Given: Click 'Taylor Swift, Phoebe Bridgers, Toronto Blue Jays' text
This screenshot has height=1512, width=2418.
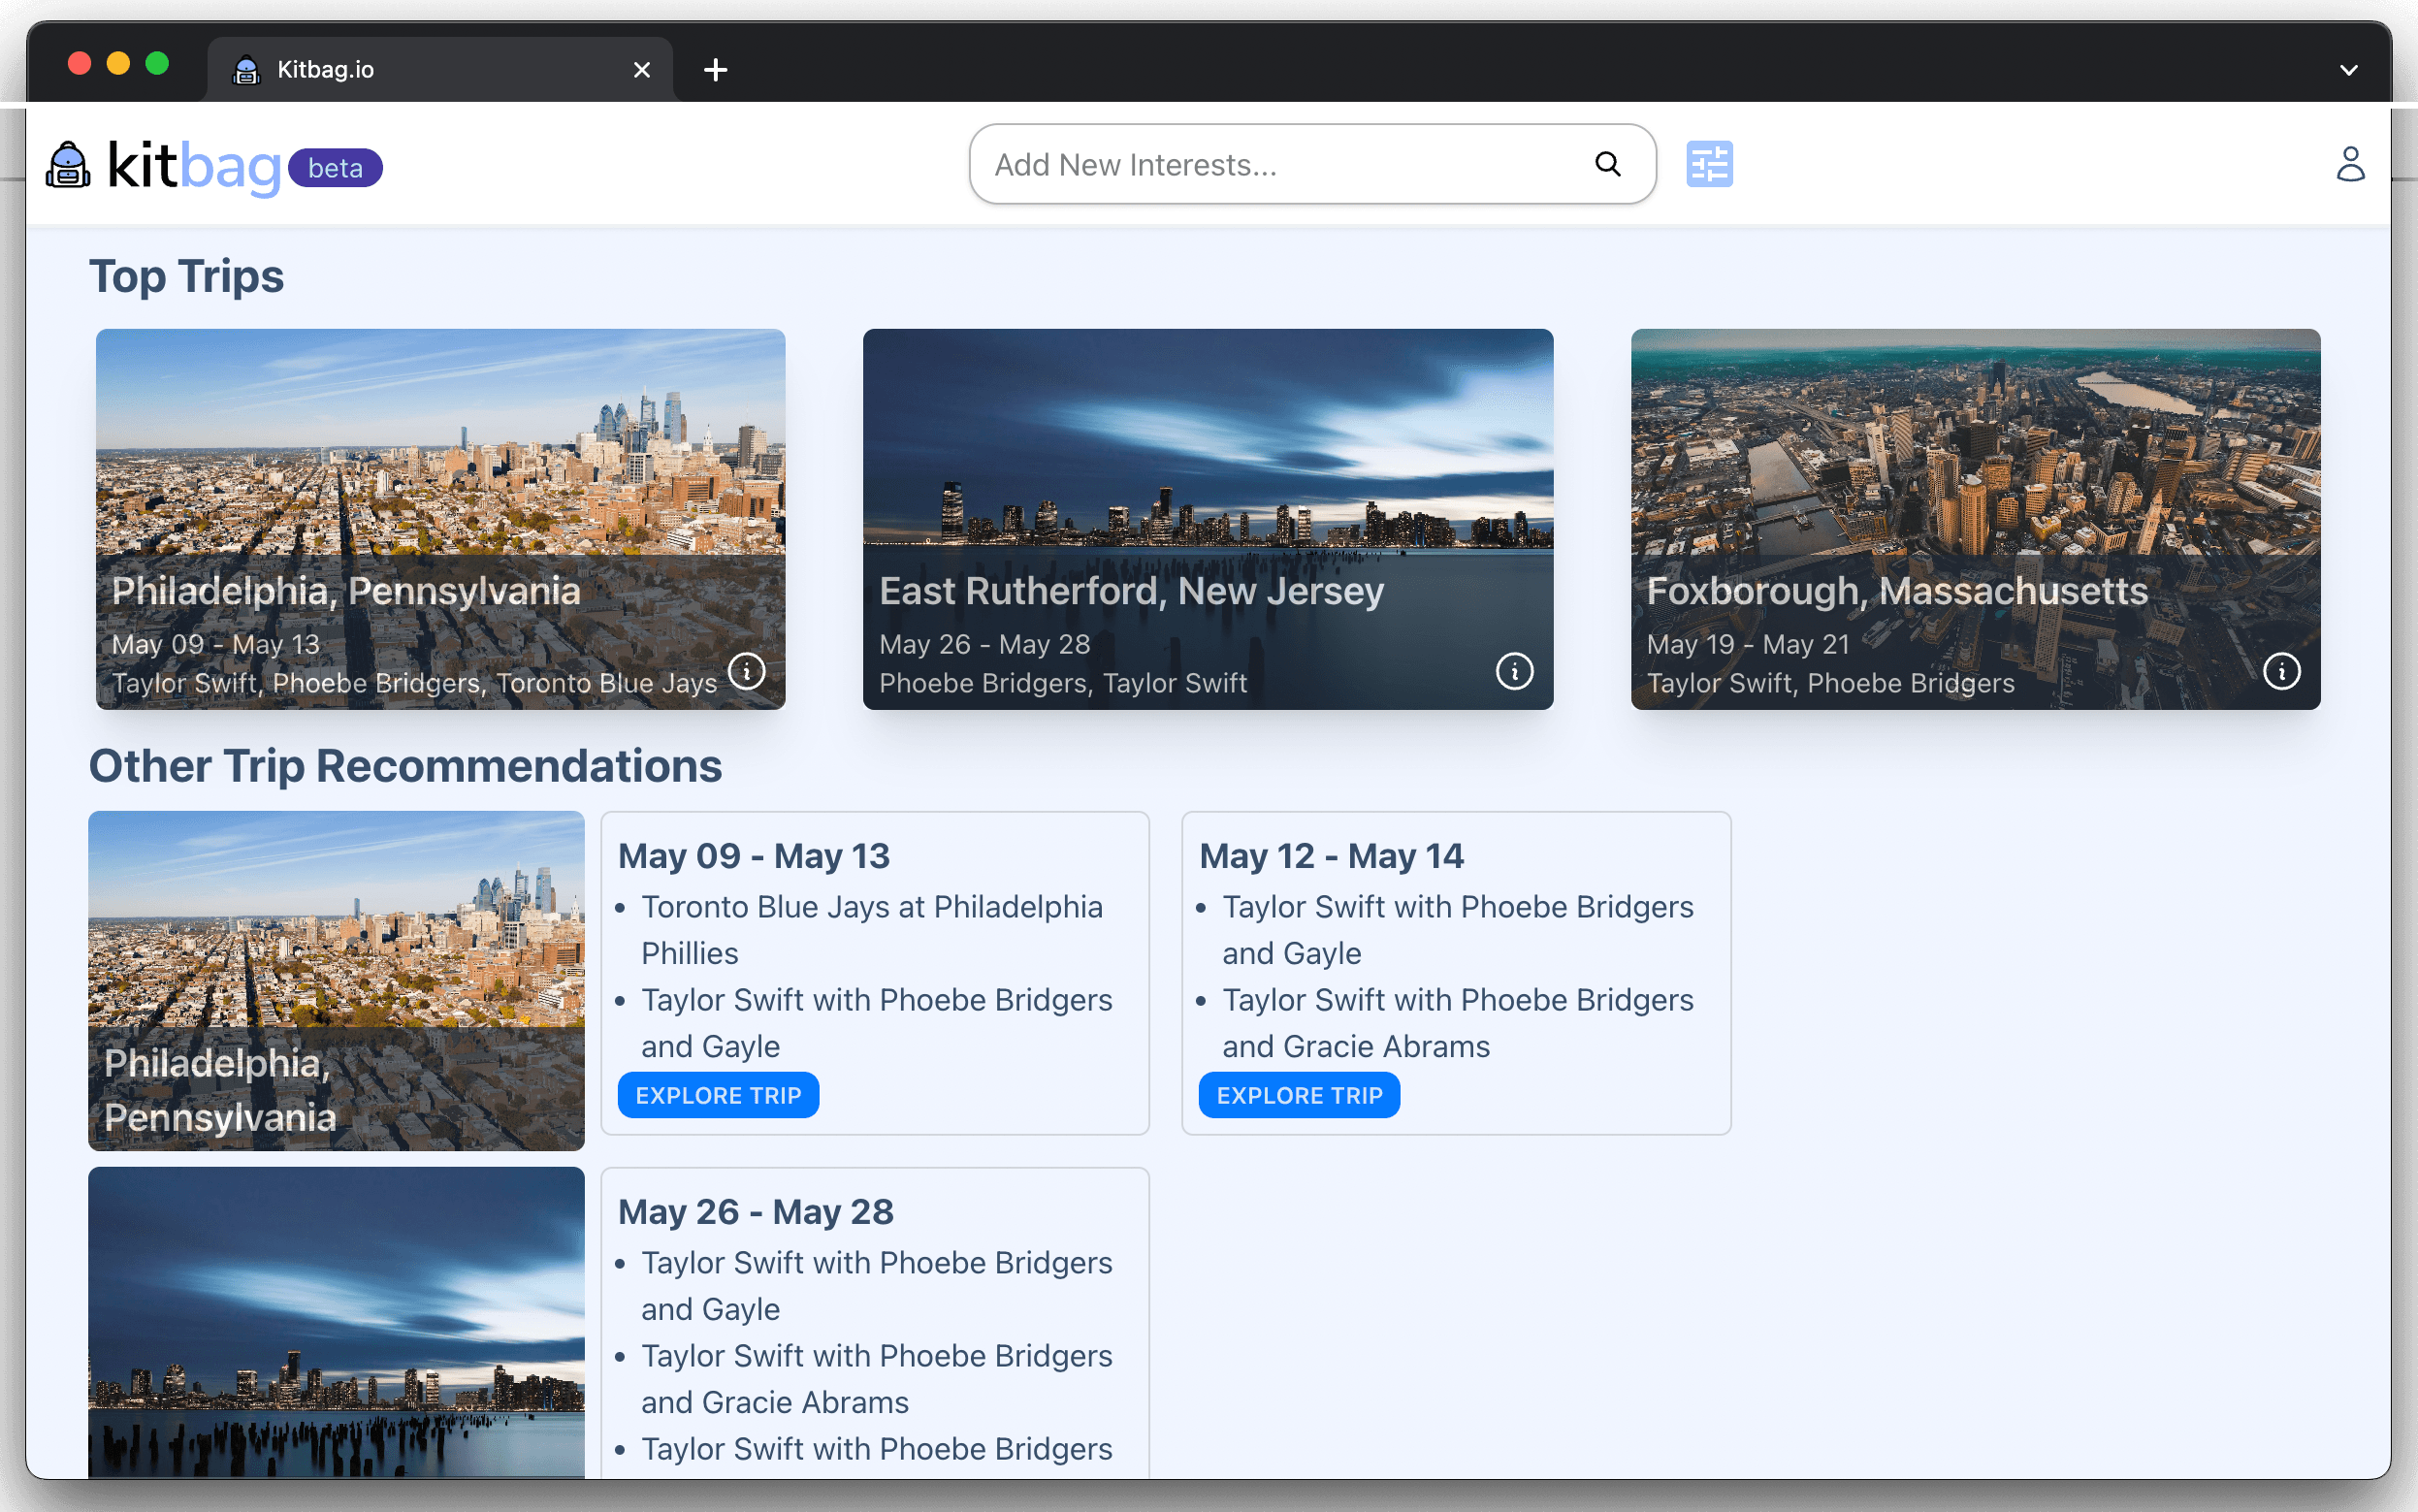Looking at the screenshot, I should click(x=414, y=683).
